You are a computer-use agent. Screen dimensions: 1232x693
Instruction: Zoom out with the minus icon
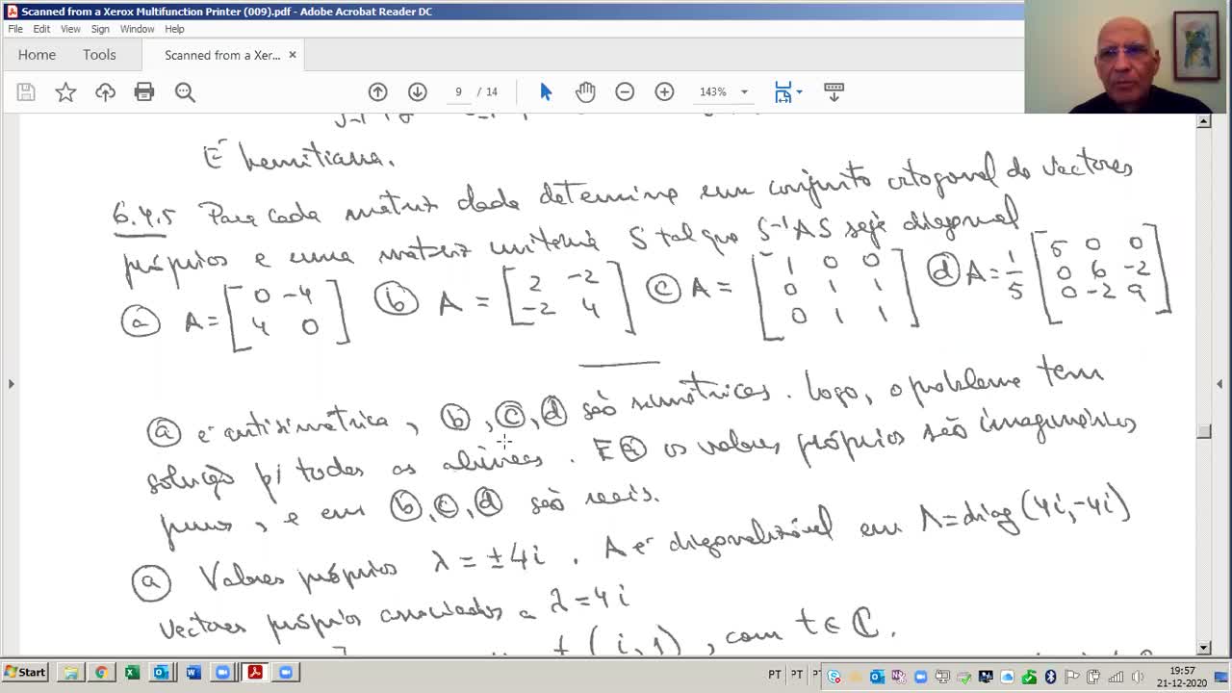[x=625, y=91]
